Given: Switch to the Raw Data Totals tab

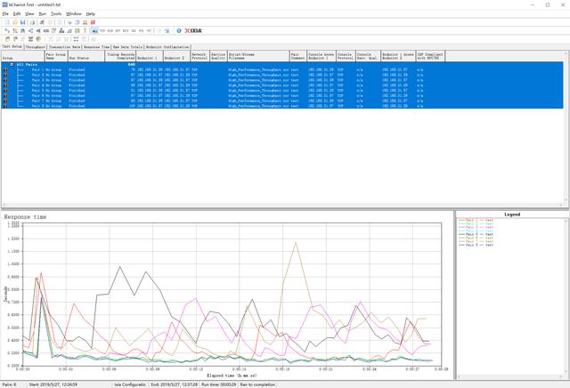Looking at the screenshot, I should (127, 46).
